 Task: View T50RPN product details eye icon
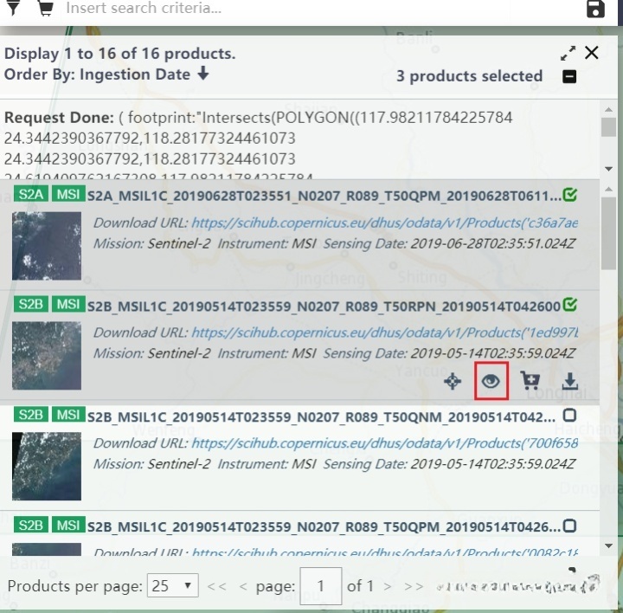tap(491, 381)
